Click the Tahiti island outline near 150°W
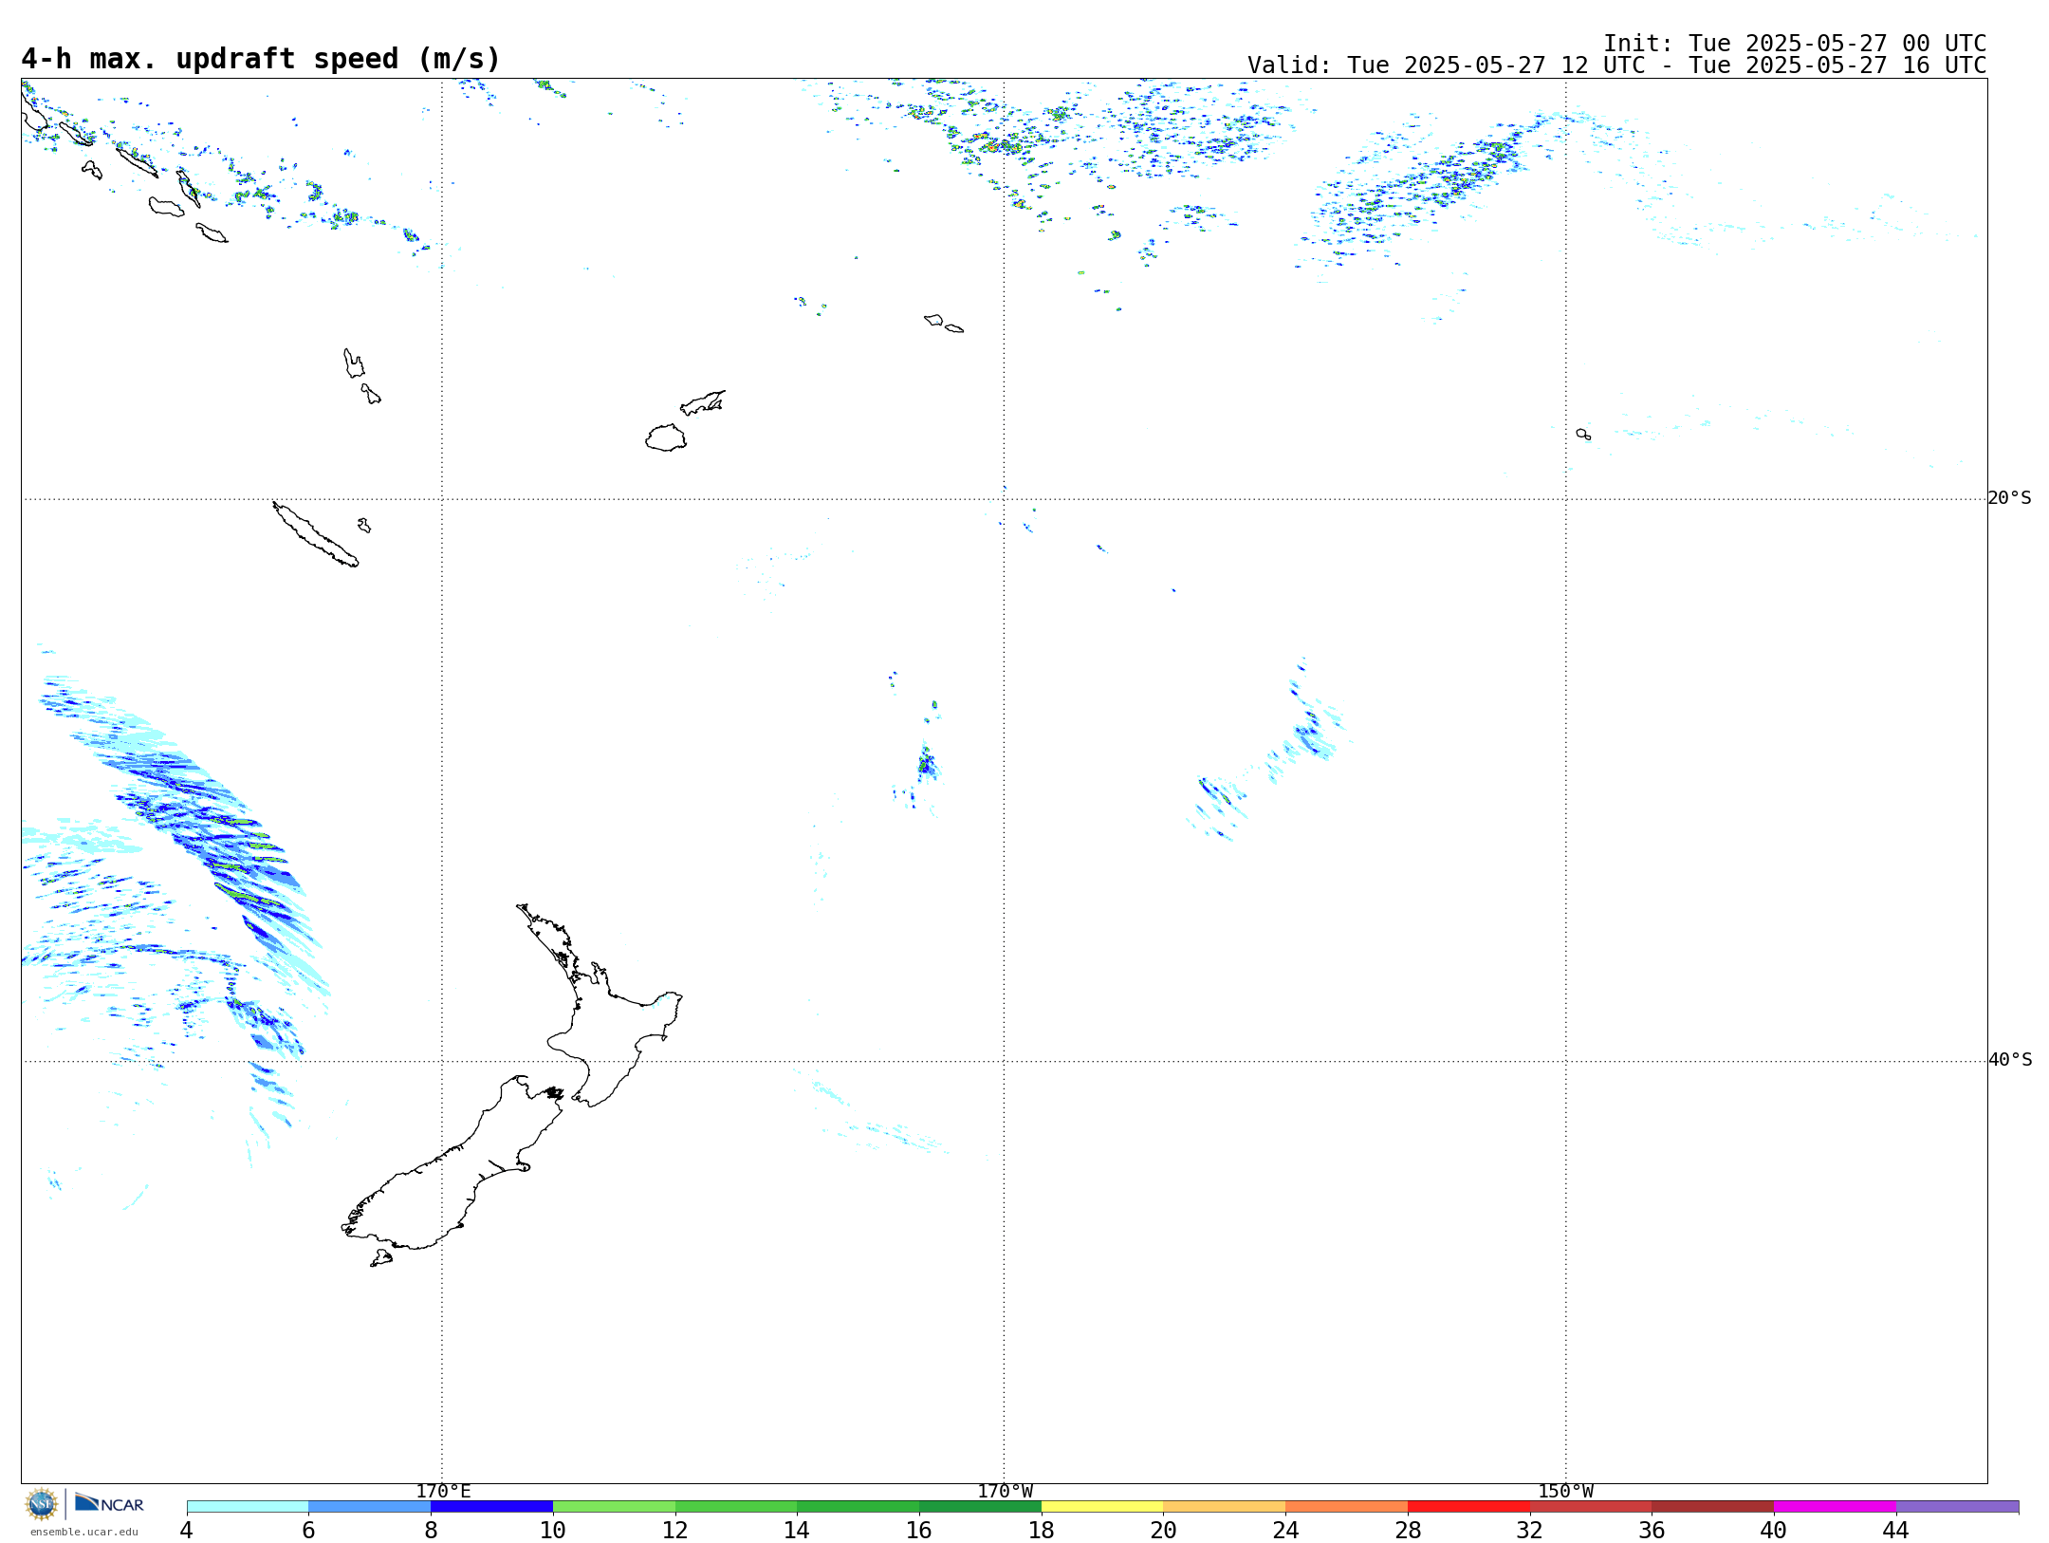The image size is (2049, 1543). point(1583,434)
